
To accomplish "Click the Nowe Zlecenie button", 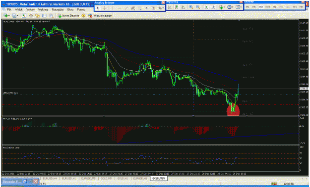I will tap(68, 16).
